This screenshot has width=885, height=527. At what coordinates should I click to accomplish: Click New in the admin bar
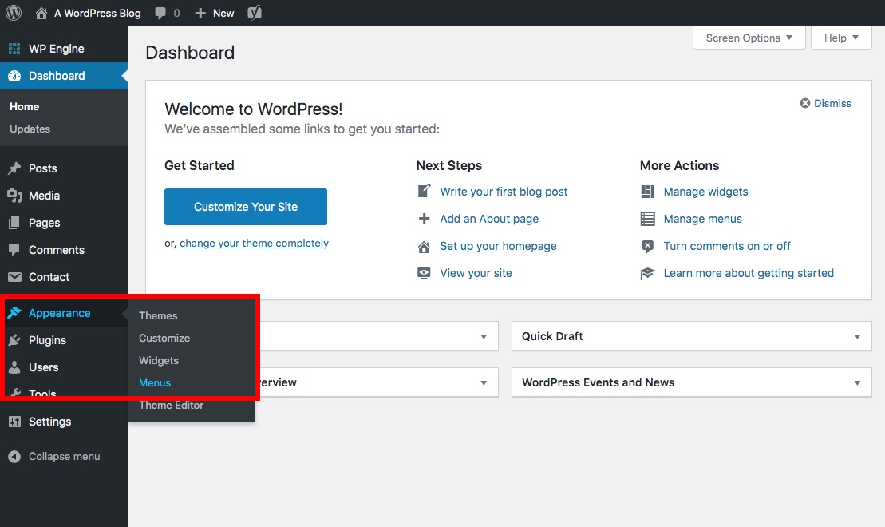[x=223, y=13]
